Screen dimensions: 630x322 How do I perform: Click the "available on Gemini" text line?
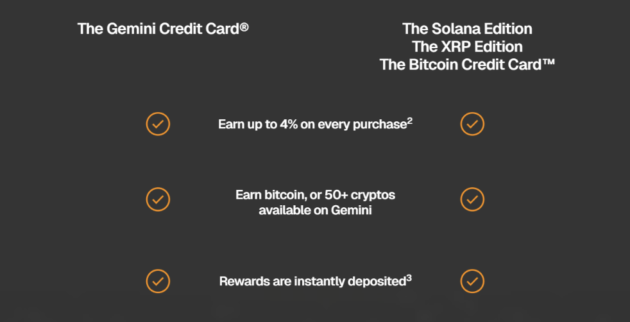[314, 210]
